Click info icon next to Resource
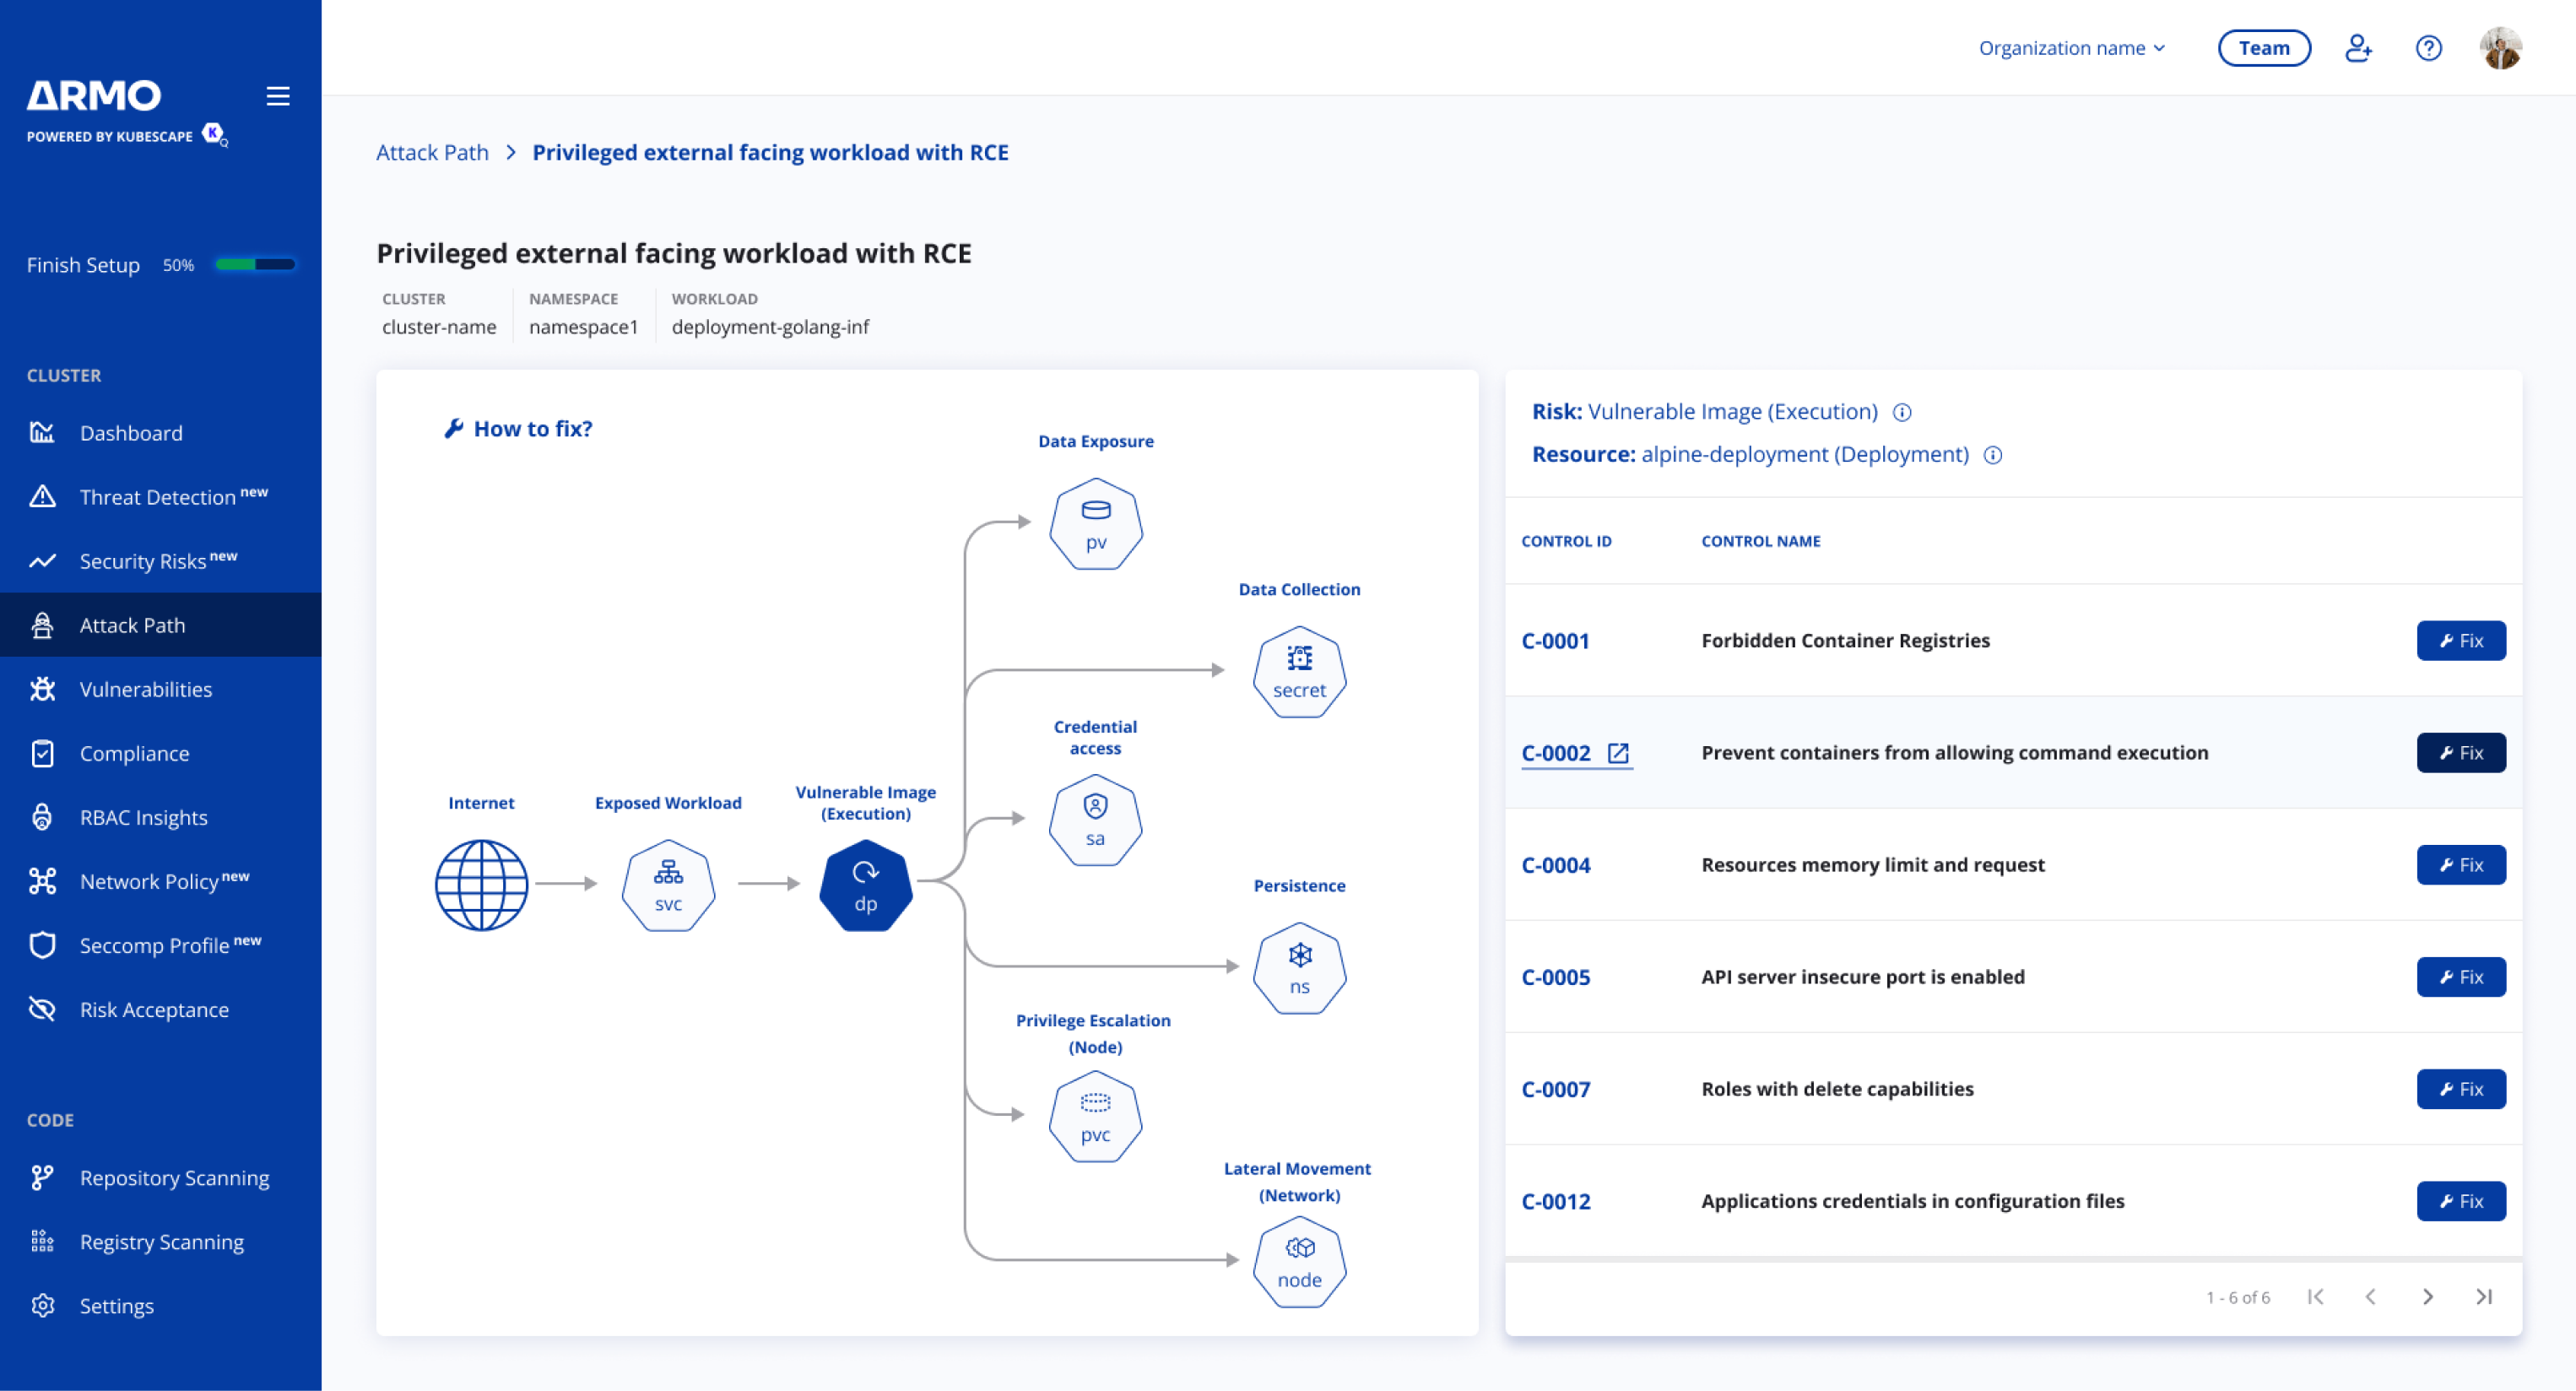The height and width of the screenshot is (1391, 2576). point(1993,455)
